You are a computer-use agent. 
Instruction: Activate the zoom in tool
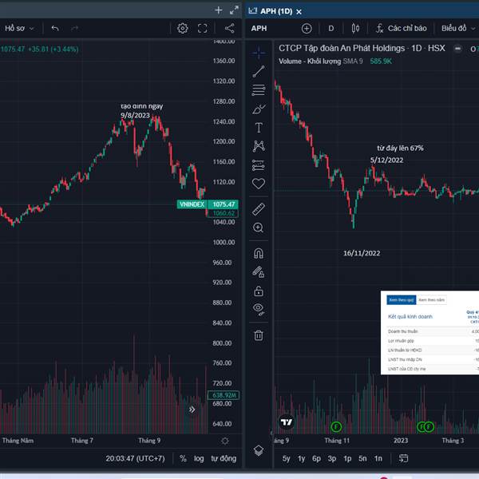click(259, 228)
